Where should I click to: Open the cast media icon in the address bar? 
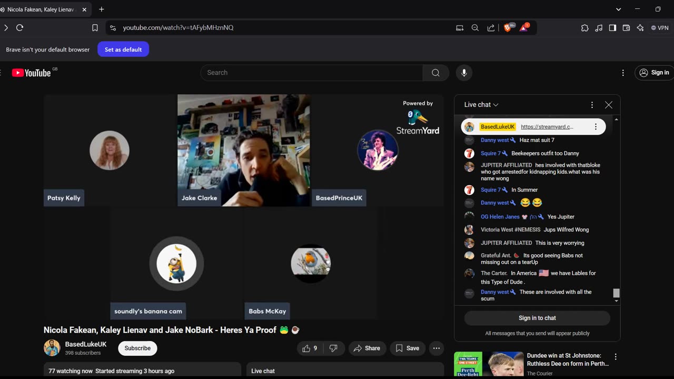point(460,28)
